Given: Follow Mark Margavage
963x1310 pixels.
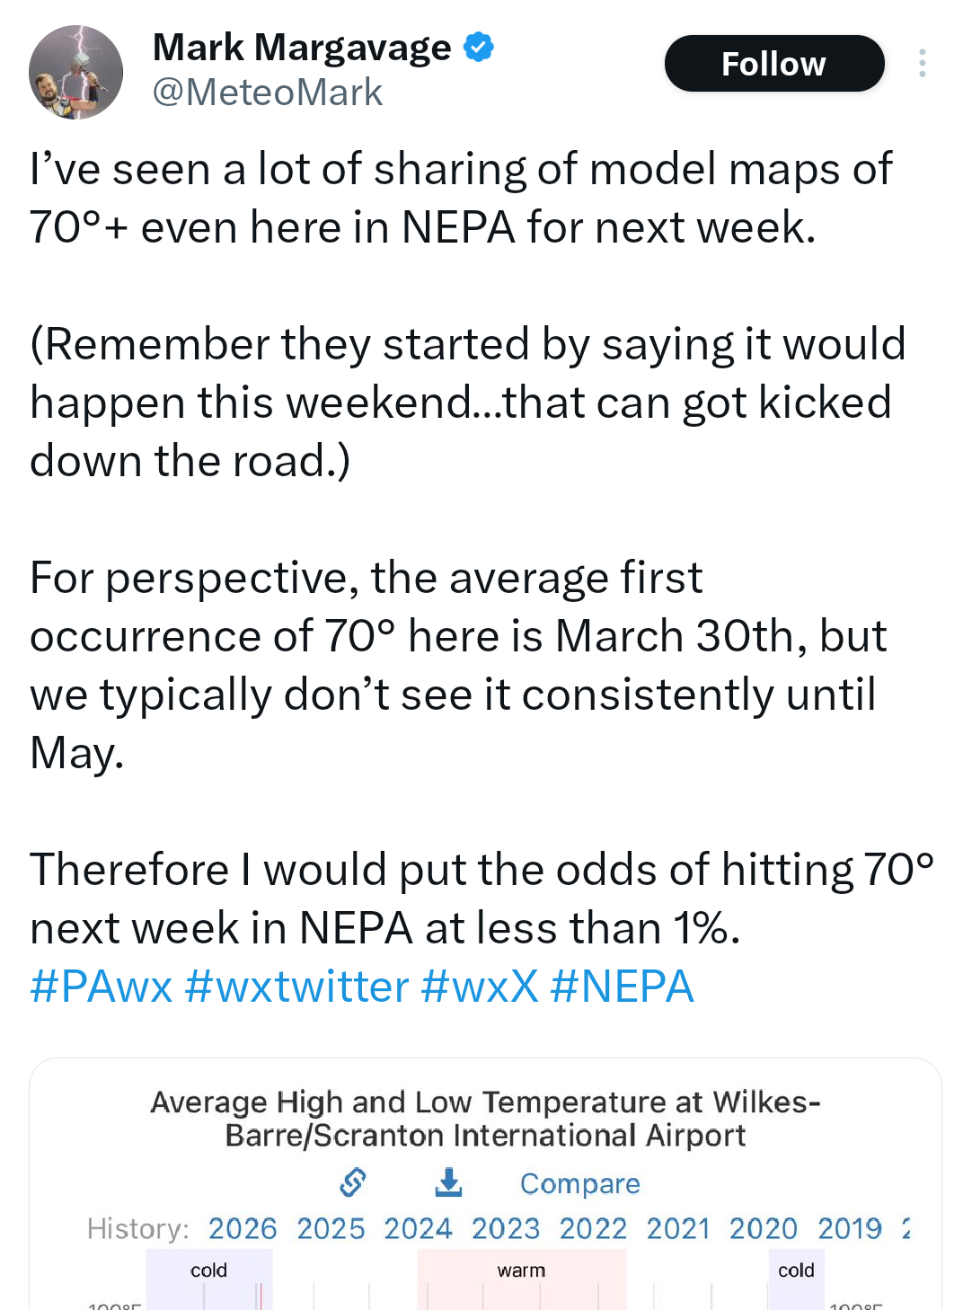Looking at the screenshot, I should tap(773, 64).
